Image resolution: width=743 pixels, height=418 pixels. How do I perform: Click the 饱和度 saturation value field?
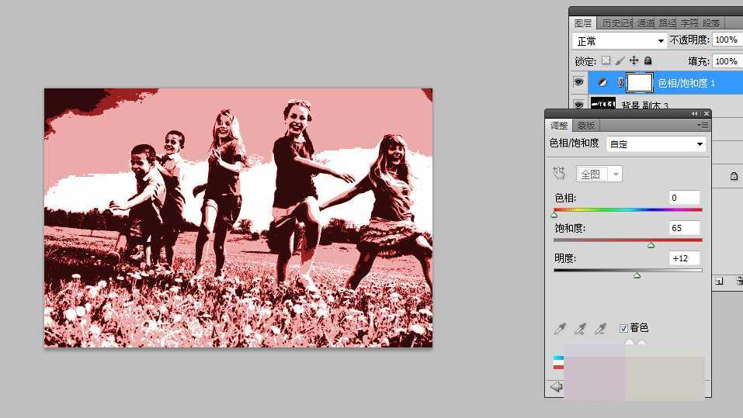pyautogui.click(x=685, y=228)
